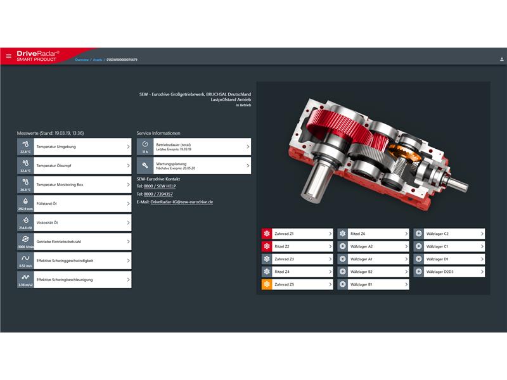
Task: Click the Ritzel Z2 label
Action: [282, 246]
